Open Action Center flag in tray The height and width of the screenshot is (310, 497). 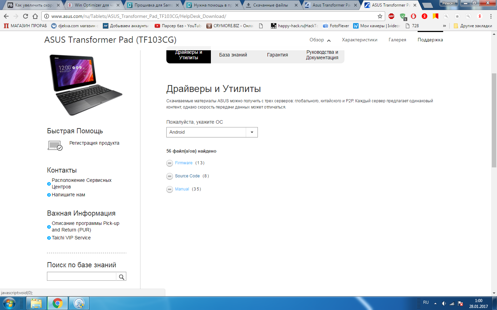pos(460,303)
